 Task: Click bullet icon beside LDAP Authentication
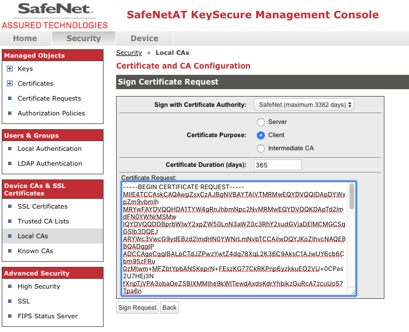[10, 163]
